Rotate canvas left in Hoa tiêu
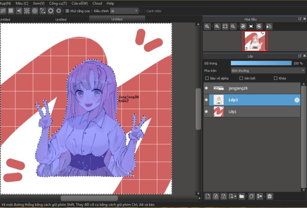 click(x=243, y=26)
